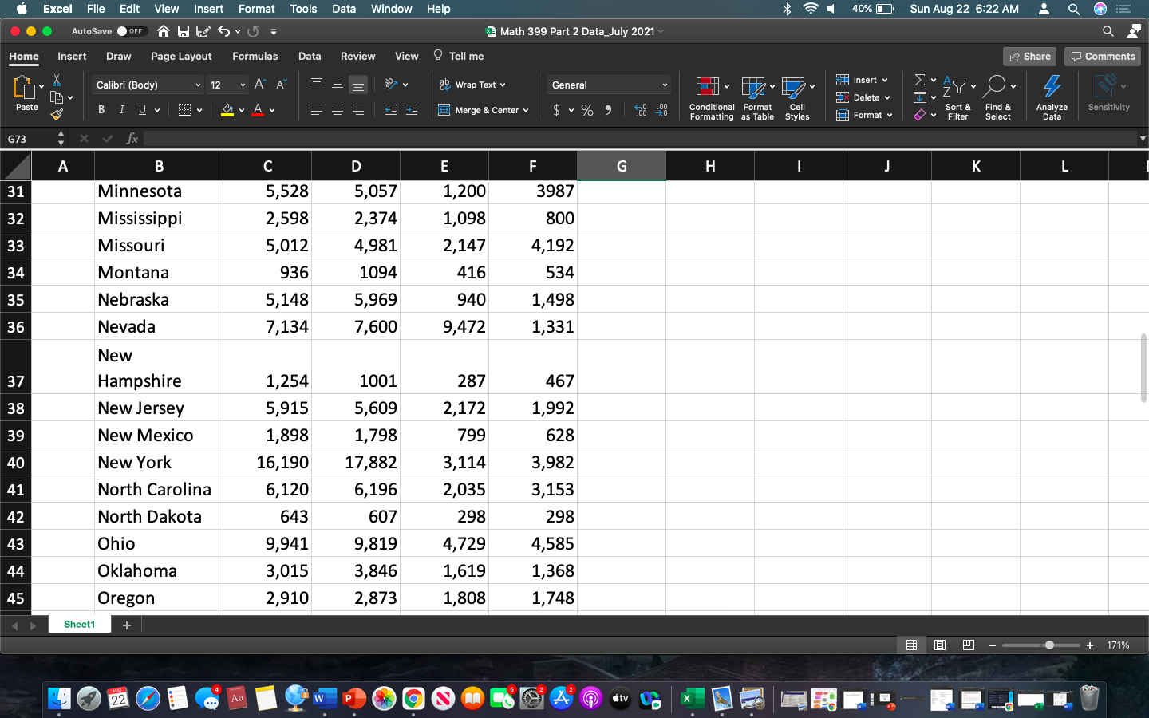Screen dimensions: 1149x718
Task: Open the Data menu in the menu bar
Action: (344, 9)
